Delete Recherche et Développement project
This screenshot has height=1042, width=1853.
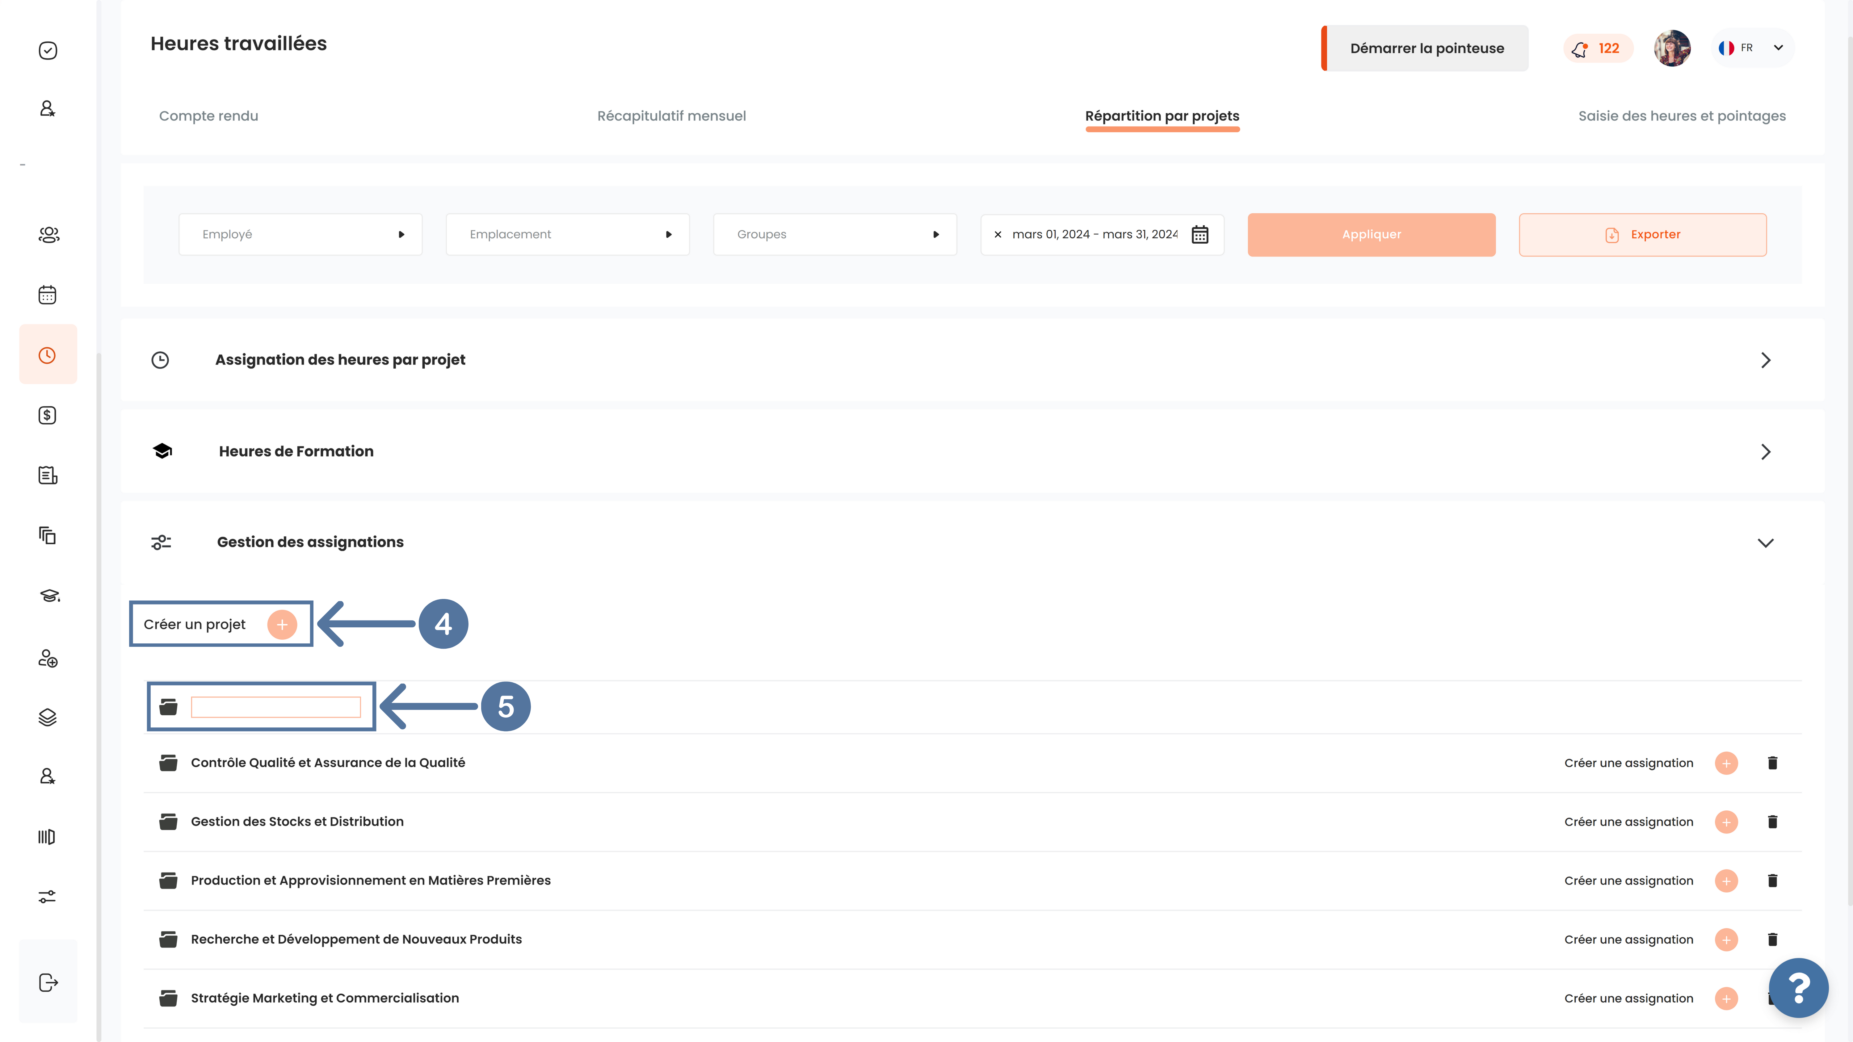(x=1772, y=940)
